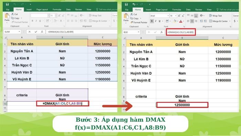Click Save icon in the left Excel window
The height and width of the screenshot is (136, 241).
point(7,4)
